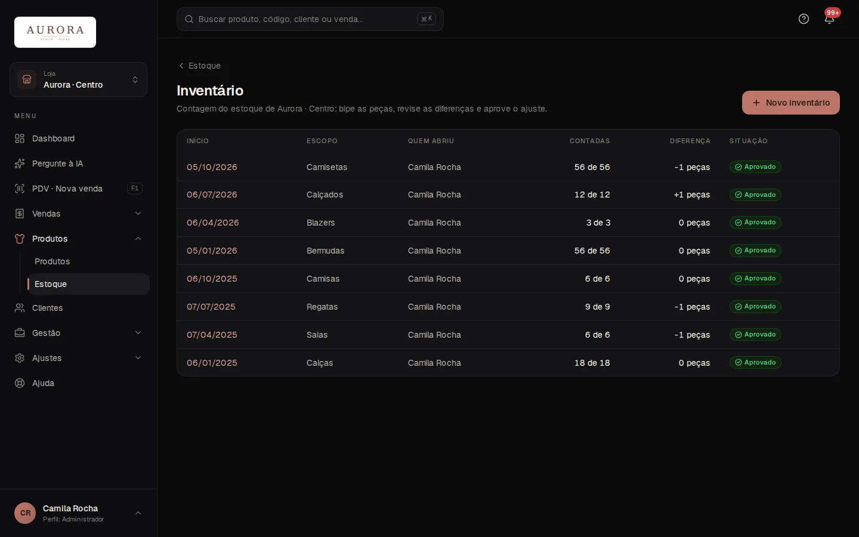Open the 05/10/2026 inventory entry
The width and height of the screenshot is (859, 537).
[212, 167]
